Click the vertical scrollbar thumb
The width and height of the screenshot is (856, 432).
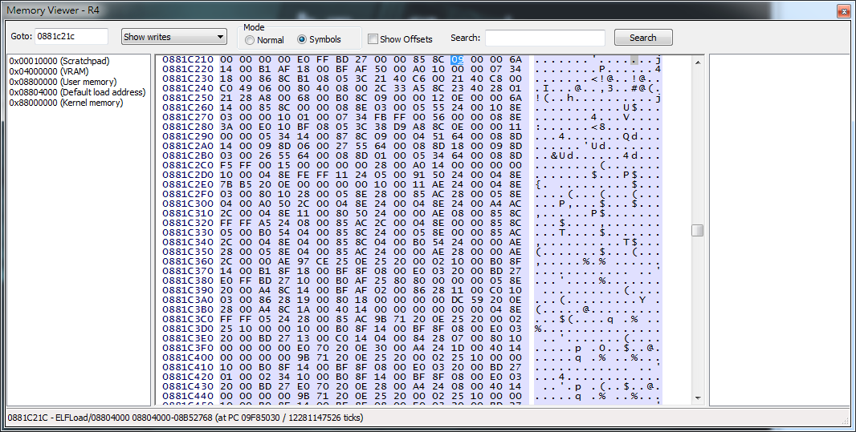coord(698,231)
